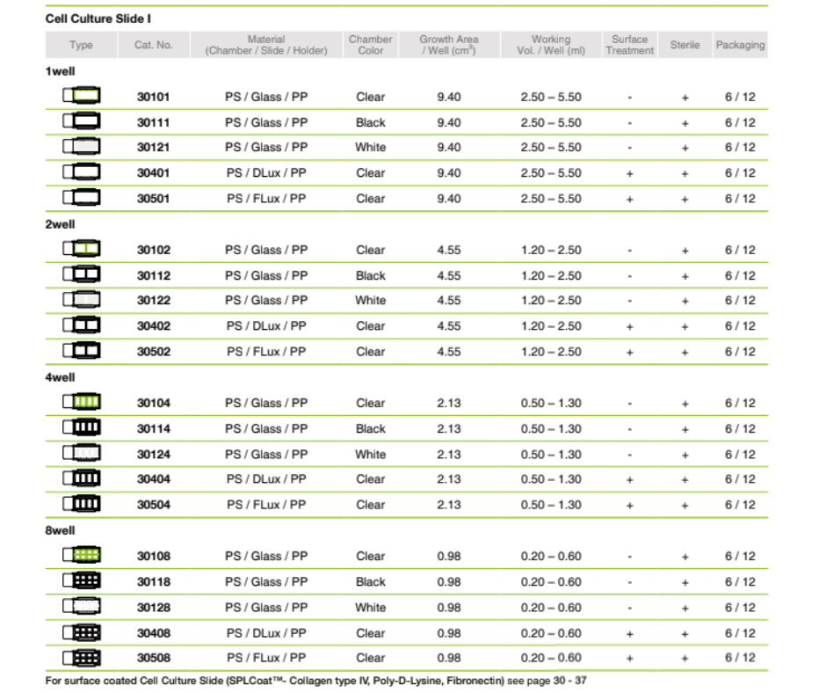Choose the 4well slide icon for 30504
This screenshot has width=826, height=693.
81,505
